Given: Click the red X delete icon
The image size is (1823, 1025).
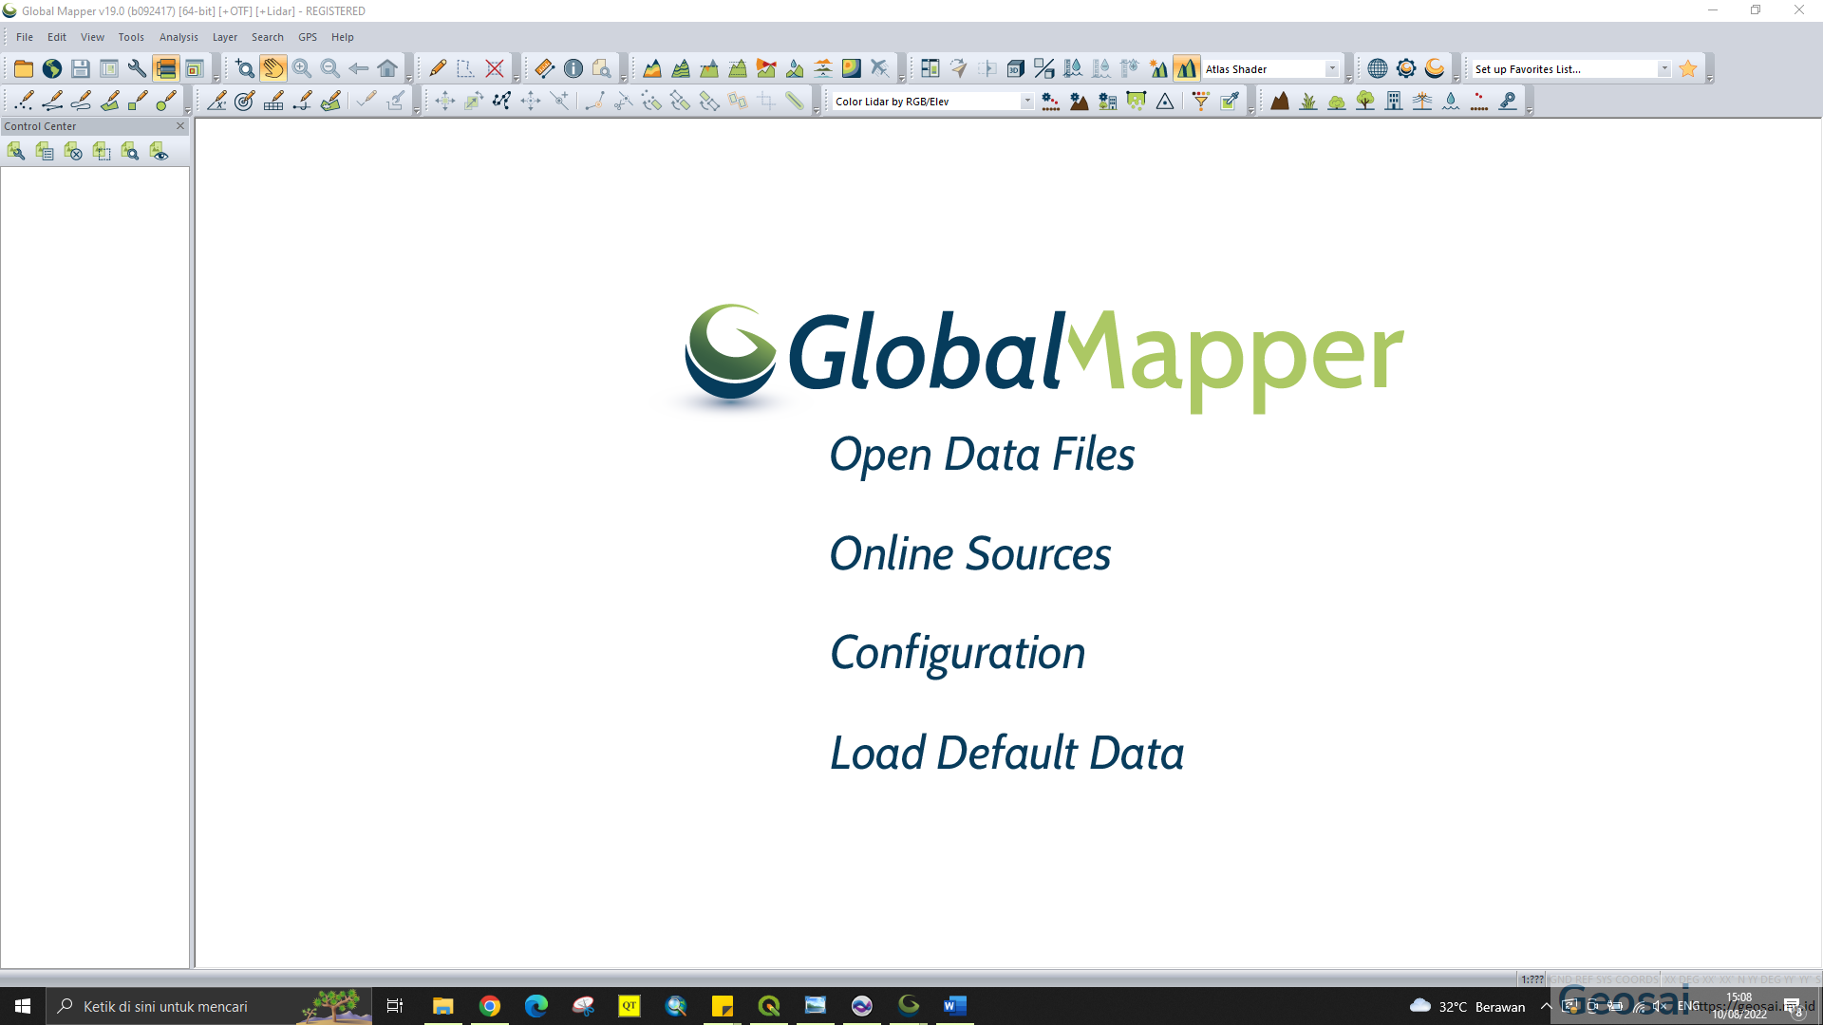Looking at the screenshot, I should tap(495, 68).
